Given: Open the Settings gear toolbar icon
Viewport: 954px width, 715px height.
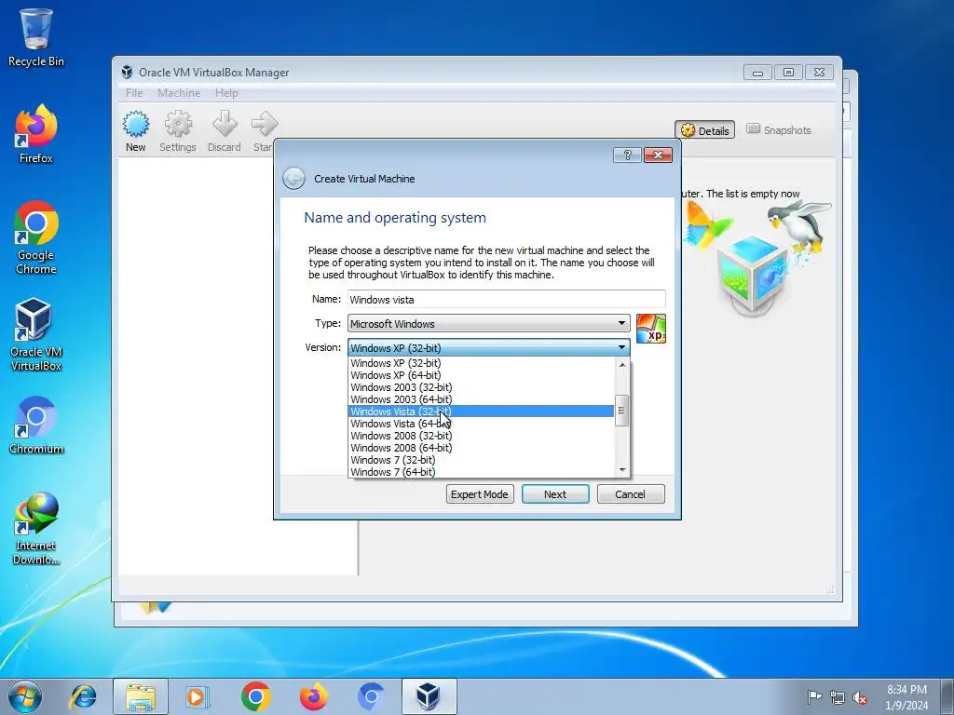Looking at the screenshot, I should coord(178,131).
